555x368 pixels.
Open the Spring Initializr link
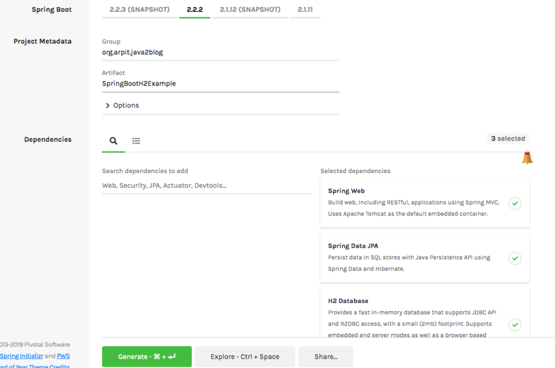[x=21, y=356]
